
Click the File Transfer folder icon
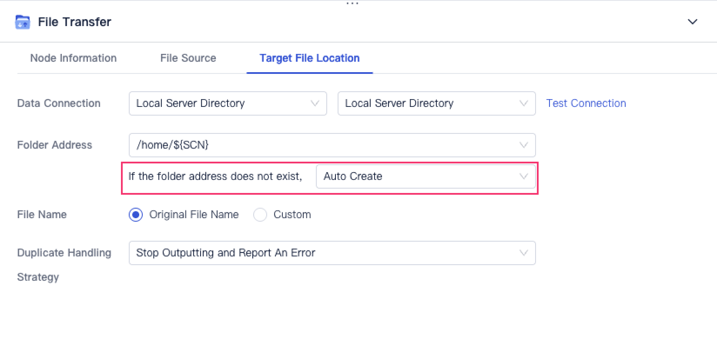[23, 22]
